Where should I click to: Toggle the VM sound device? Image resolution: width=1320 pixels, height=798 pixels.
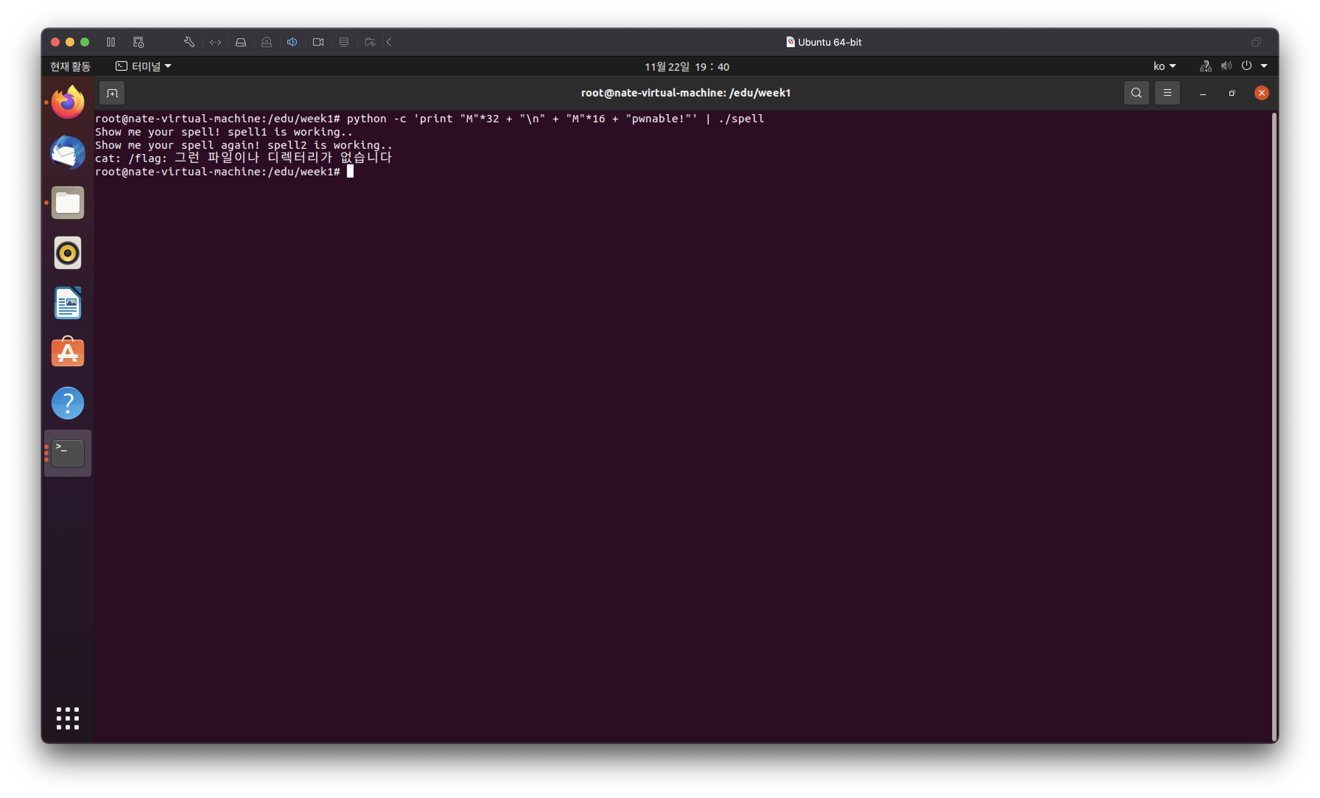292,42
